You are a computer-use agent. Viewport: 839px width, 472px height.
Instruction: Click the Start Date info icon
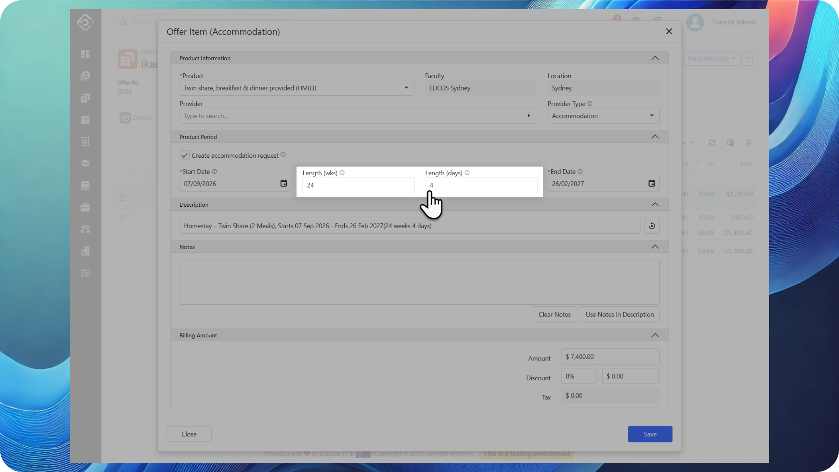[x=215, y=172]
